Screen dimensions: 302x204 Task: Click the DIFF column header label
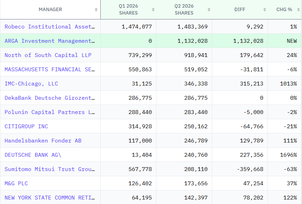240,9
